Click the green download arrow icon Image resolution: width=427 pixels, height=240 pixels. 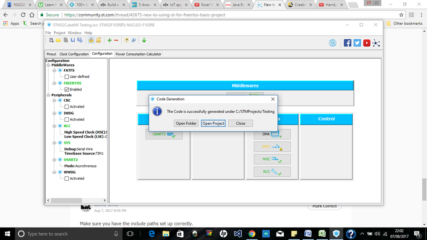(x=144, y=40)
